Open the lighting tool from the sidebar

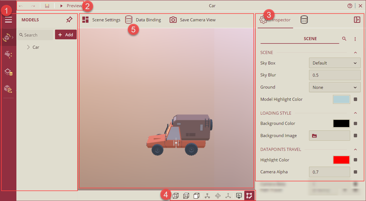[8, 54]
